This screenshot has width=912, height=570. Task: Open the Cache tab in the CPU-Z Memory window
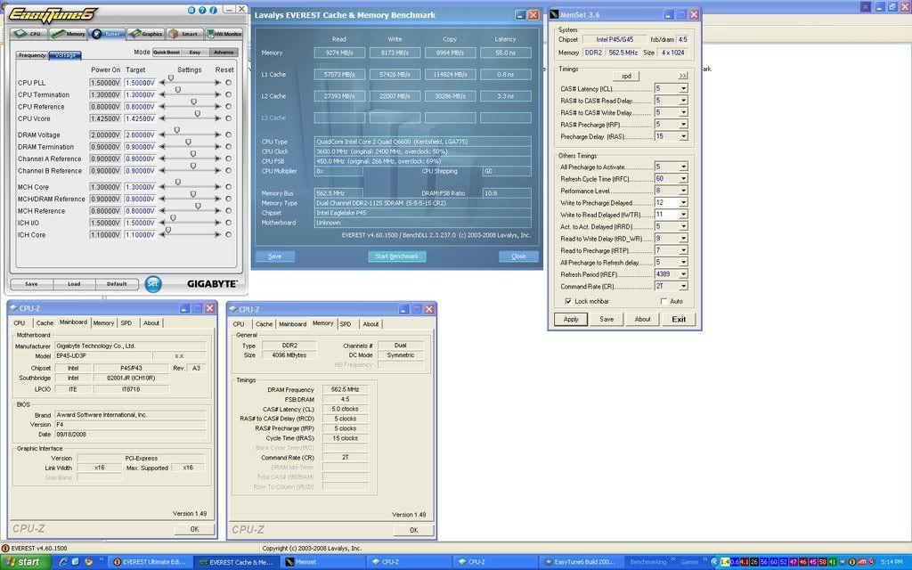pyautogui.click(x=264, y=324)
